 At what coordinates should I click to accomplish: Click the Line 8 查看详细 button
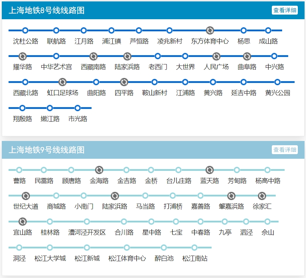[x=285, y=10]
